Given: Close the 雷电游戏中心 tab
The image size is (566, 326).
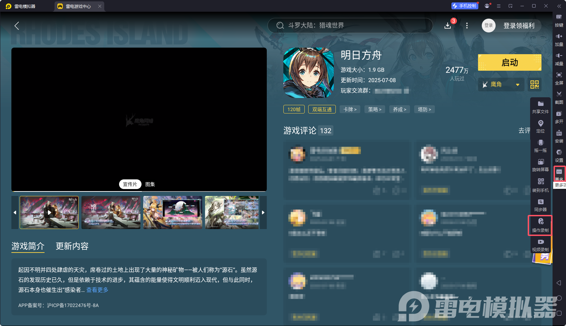Looking at the screenshot, I should (x=100, y=6).
